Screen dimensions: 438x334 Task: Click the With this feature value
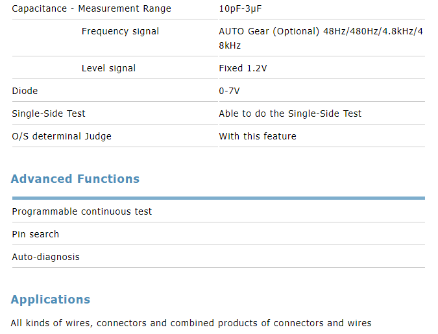(258, 136)
